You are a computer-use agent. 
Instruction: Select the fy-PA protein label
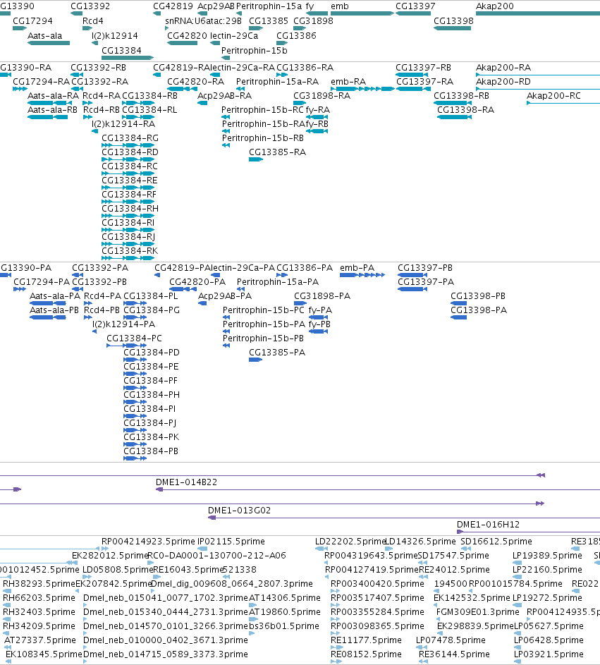pos(320,310)
